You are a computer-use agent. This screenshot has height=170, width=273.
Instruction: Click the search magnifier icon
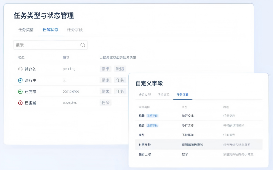click(x=83, y=45)
